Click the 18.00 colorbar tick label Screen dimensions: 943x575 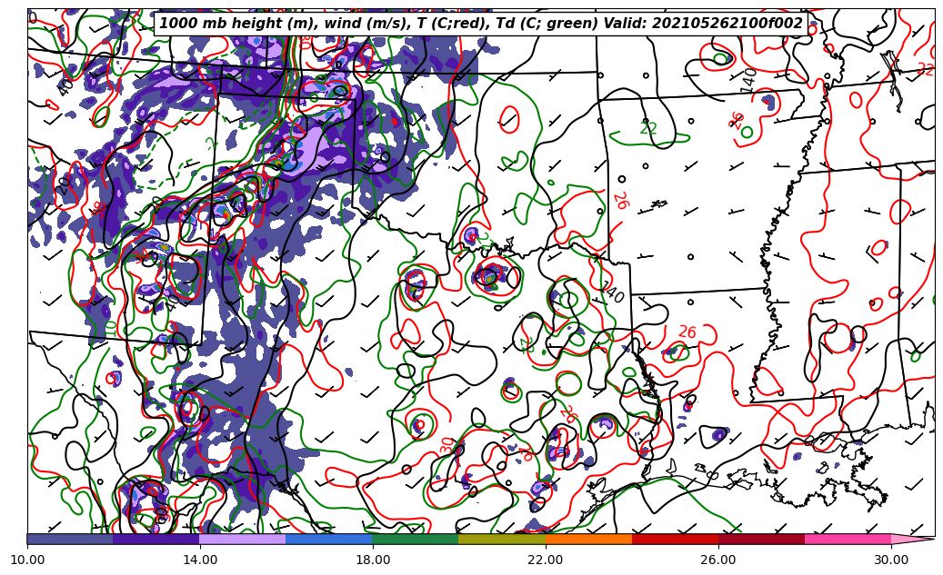tap(373, 560)
